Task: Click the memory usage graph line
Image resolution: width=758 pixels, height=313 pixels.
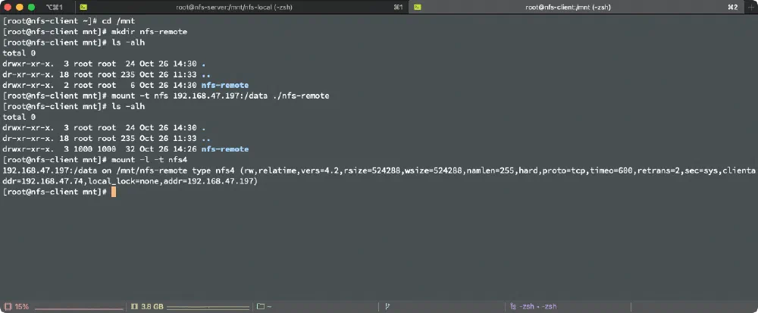Action: [x=208, y=307]
